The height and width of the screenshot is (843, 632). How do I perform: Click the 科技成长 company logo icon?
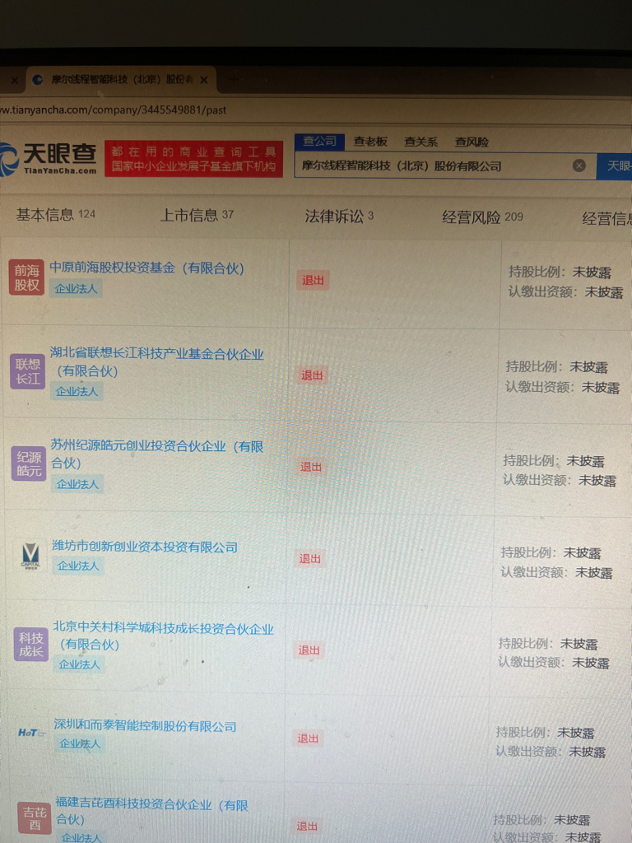(31, 644)
